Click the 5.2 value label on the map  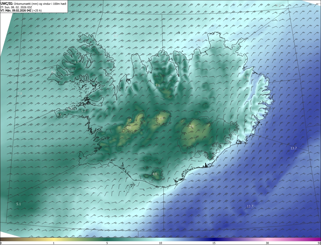click(x=84, y=111)
